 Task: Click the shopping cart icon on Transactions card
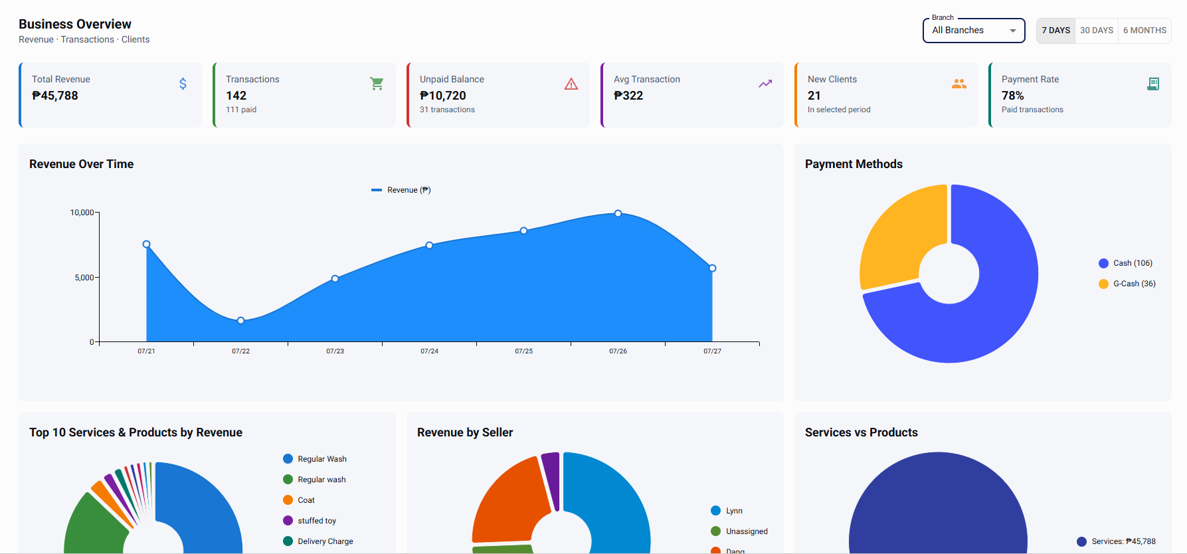[x=377, y=84]
